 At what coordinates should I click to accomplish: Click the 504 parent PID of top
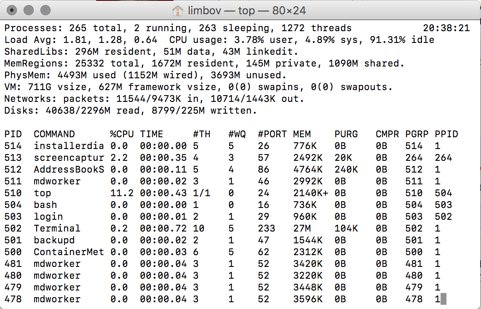point(443,193)
